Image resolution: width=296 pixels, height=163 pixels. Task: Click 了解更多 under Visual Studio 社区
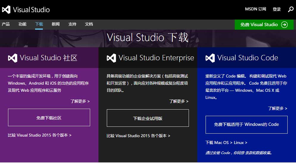pos(80,101)
